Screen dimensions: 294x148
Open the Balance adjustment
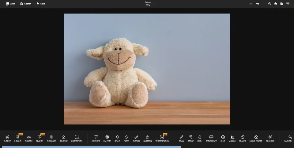pyautogui.click(x=64, y=139)
